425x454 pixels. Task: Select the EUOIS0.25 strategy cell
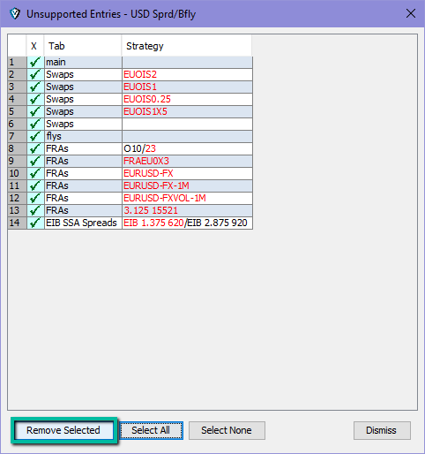[x=187, y=99]
